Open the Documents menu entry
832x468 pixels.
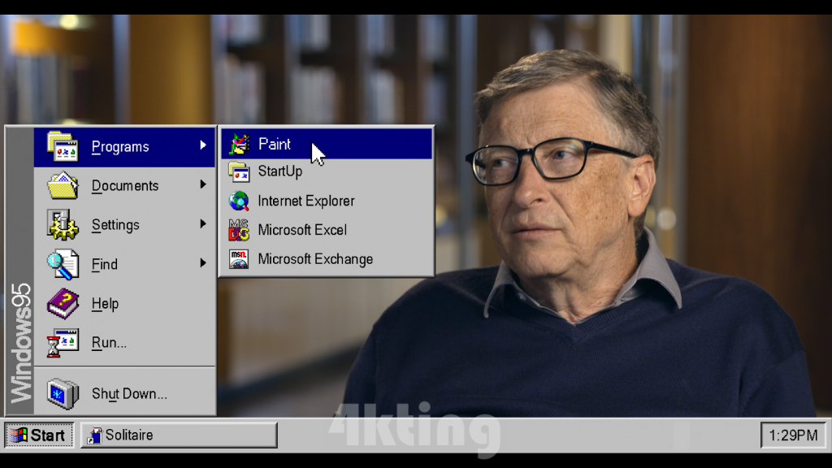tap(124, 186)
